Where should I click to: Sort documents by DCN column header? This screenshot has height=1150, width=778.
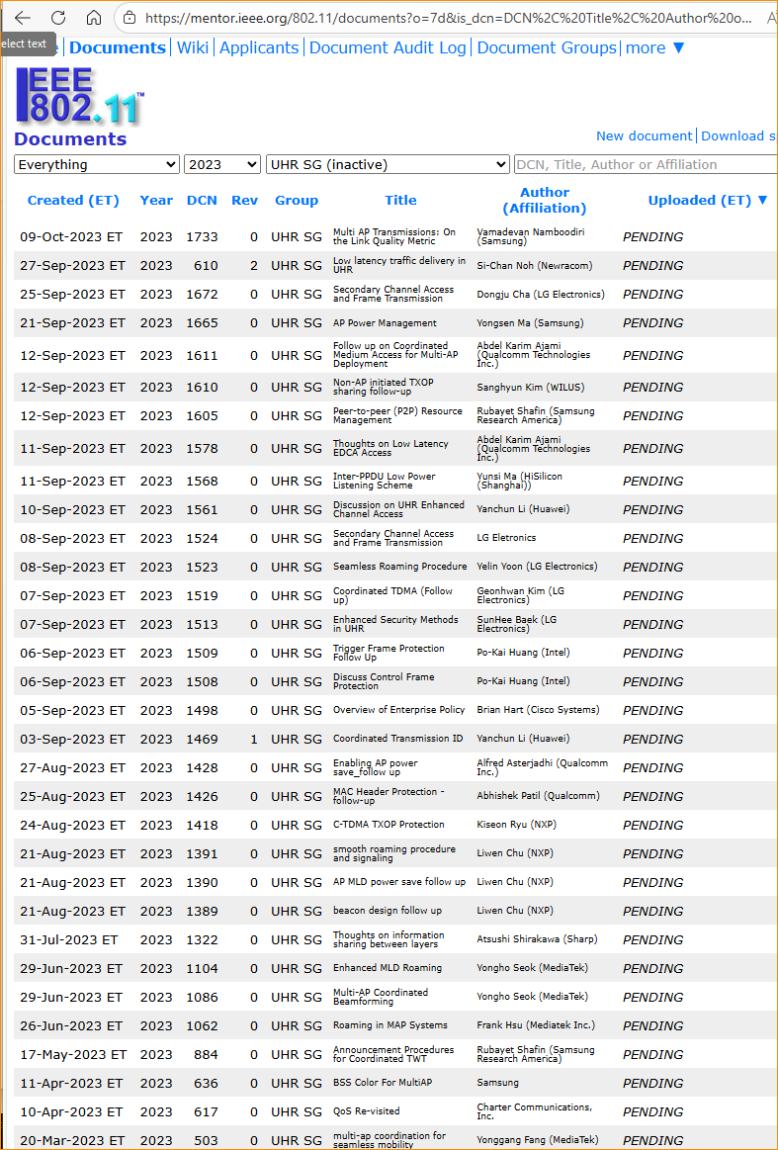pyautogui.click(x=202, y=200)
